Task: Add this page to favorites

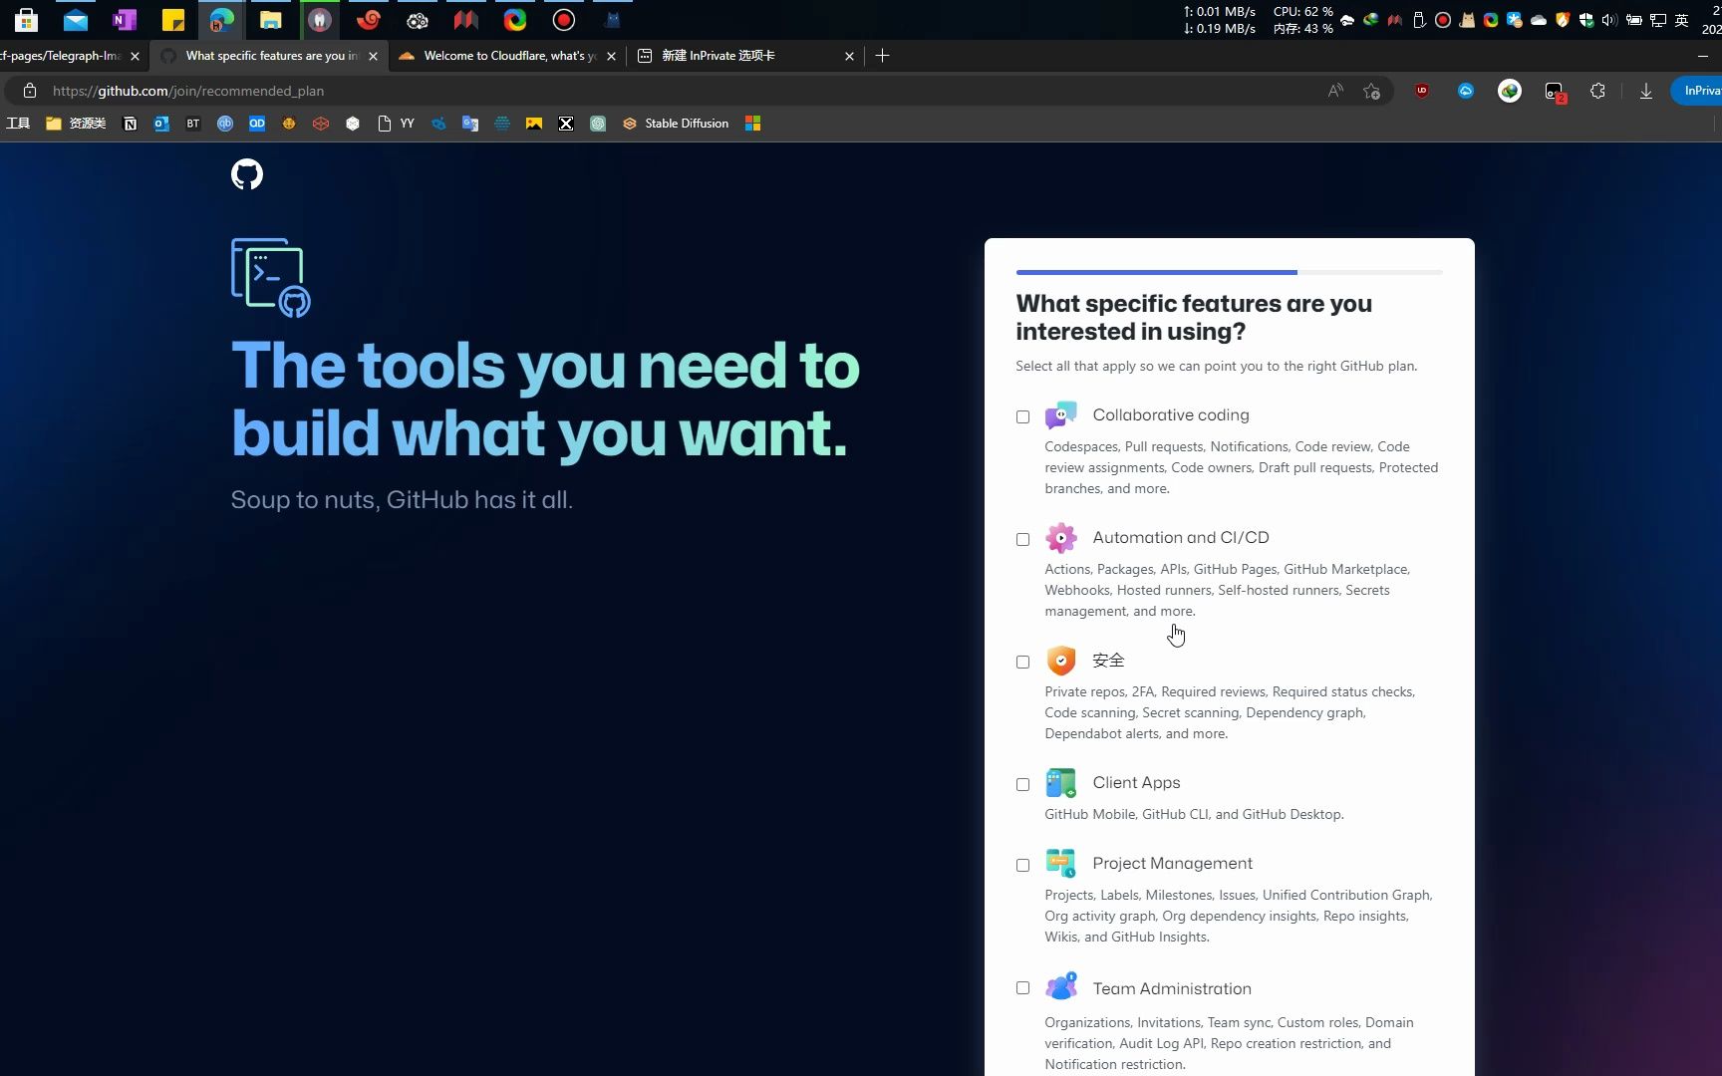Action: [1372, 91]
